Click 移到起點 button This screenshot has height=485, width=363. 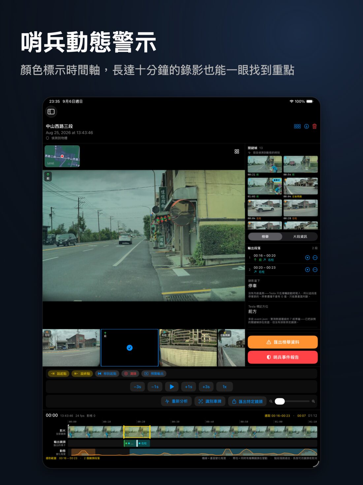(107, 374)
